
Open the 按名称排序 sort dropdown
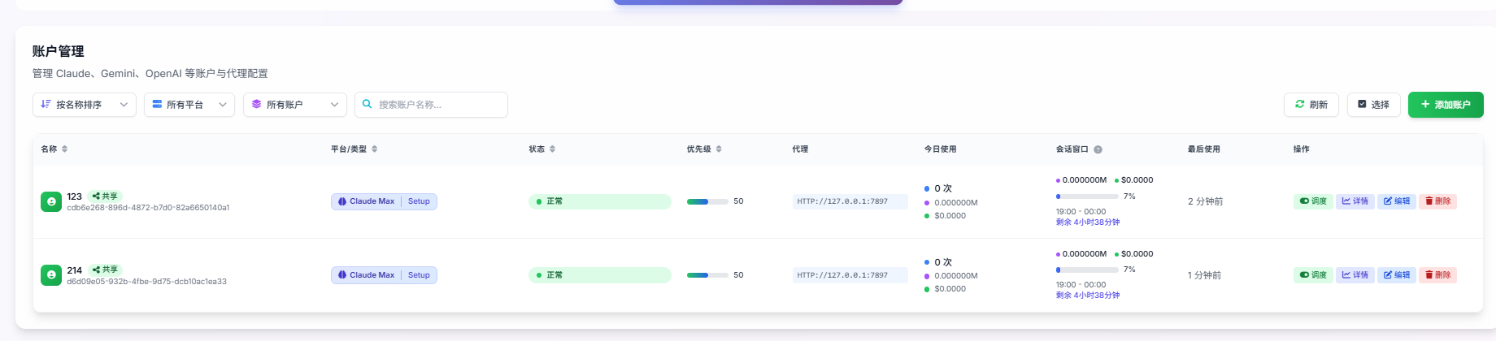(x=85, y=105)
